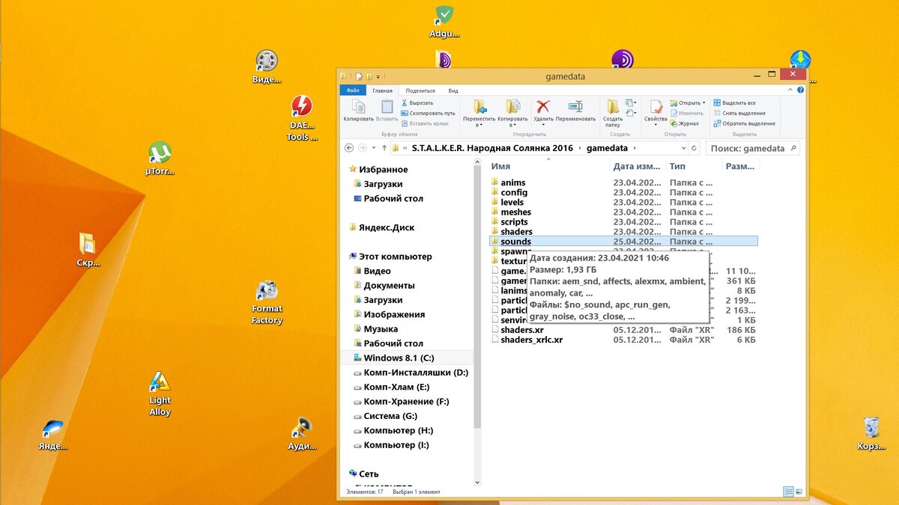Open the Копировать в (Copy to) dropdown
899x505 pixels.
point(512,113)
